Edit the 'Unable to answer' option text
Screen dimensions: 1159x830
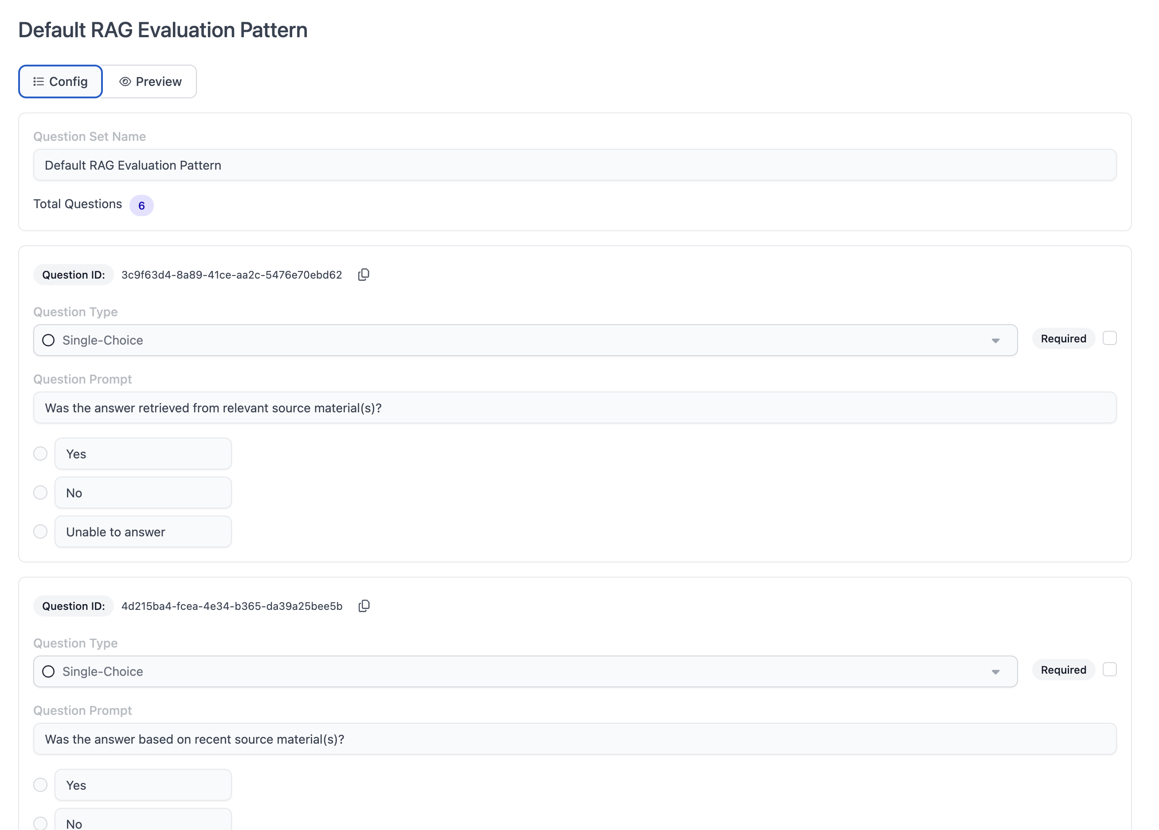pos(143,531)
